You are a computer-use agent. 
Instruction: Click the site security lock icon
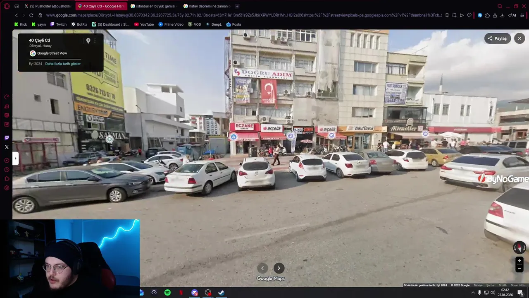pos(40,15)
